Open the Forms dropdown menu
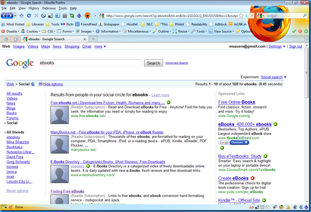This screenshot has height=212, width=311. pyautogui.click(x=65, y=31)
